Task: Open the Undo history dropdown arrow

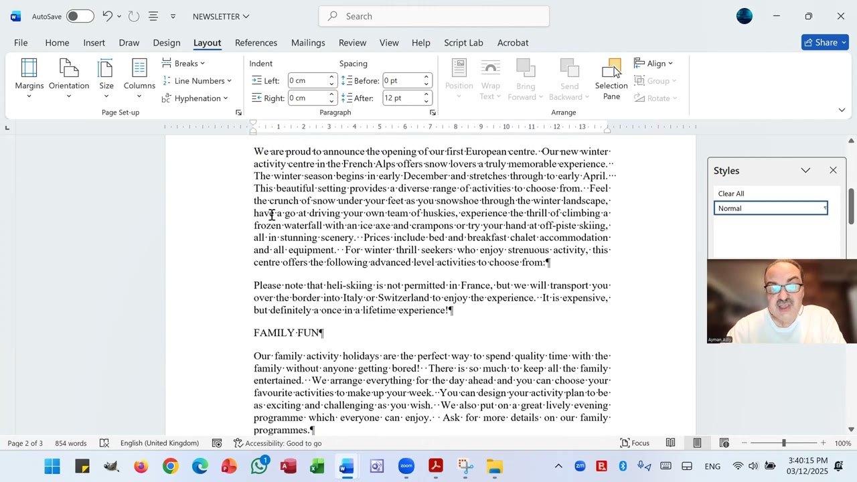Action: pyautogui.click(x=119, y=16)
